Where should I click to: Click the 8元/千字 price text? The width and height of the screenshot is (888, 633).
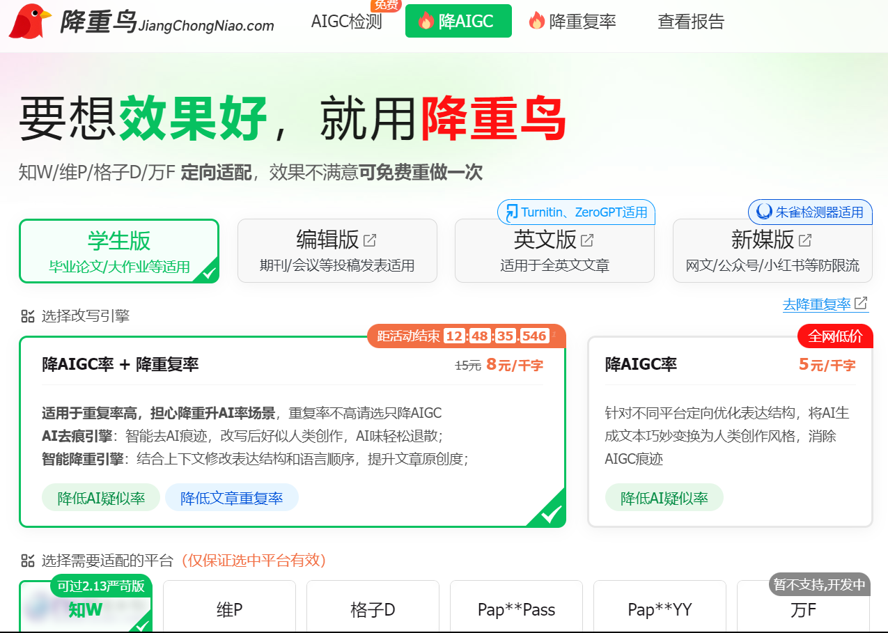click(x=515, y=364)
